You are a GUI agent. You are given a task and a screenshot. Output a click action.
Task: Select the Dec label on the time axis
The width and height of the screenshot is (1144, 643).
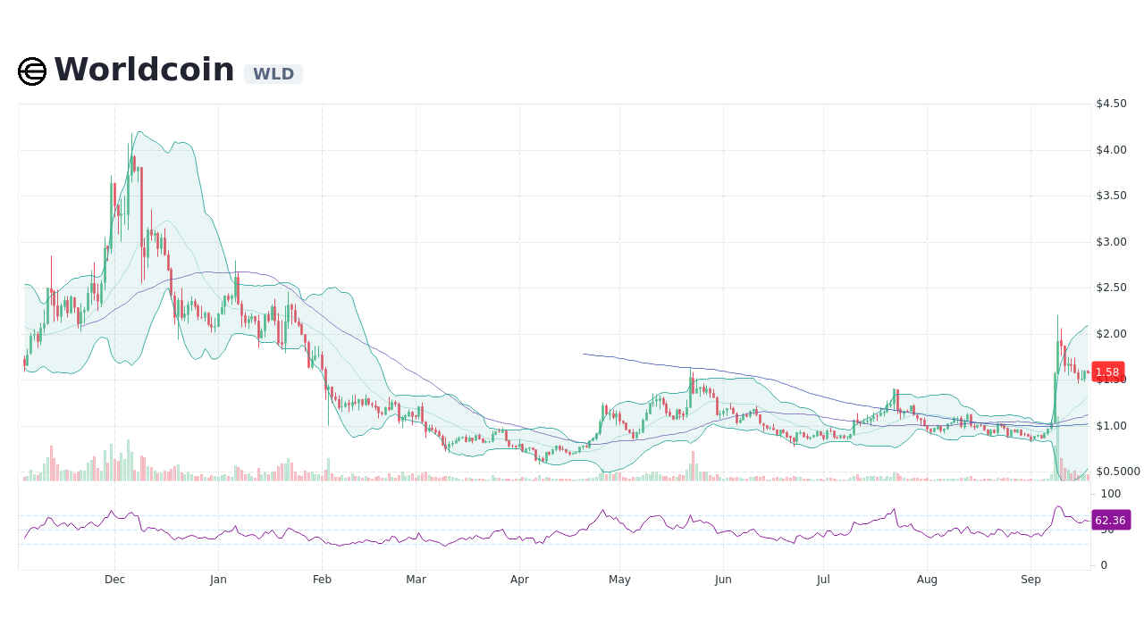[114, 580]
